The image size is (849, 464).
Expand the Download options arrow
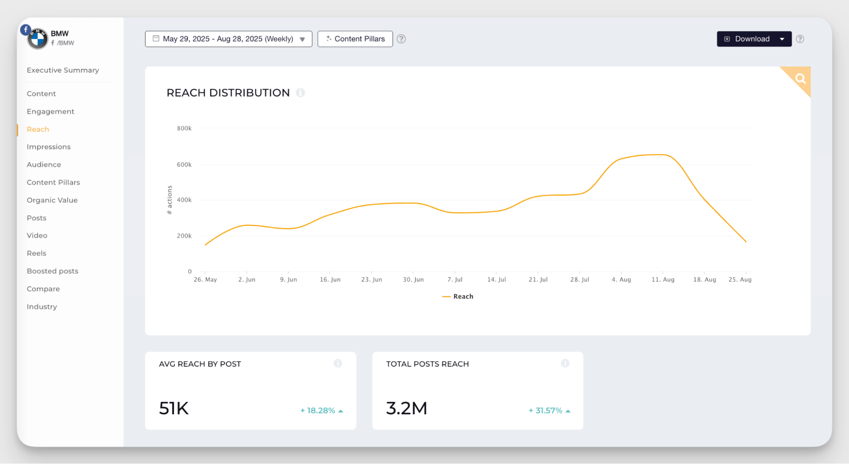coord(782,39)
